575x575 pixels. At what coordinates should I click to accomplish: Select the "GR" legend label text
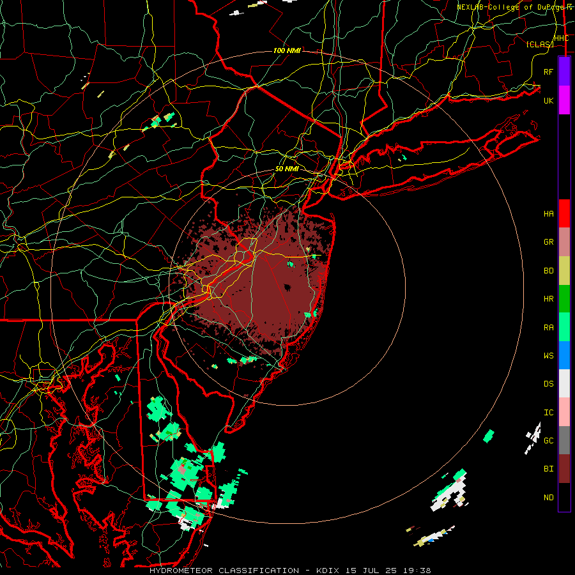click(x=549, y=242)
